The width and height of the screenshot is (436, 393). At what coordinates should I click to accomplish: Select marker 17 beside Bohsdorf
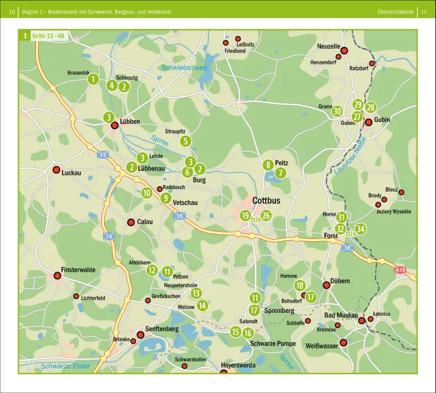tap(311, 297)
